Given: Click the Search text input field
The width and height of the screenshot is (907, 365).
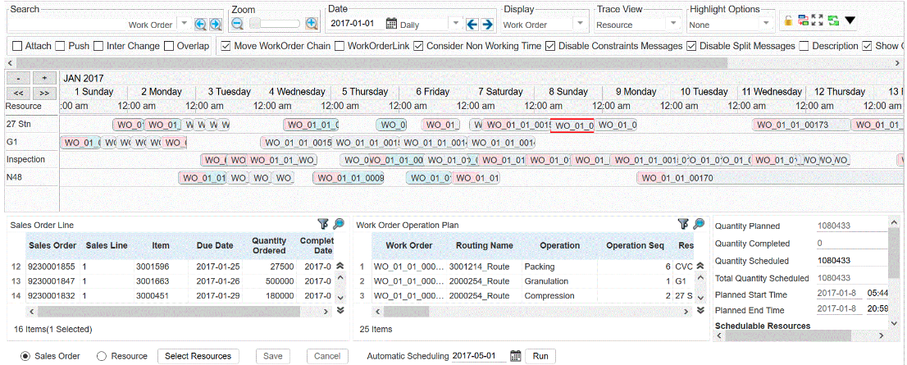Looking at the screenshot, I should click(x=68, y=25).
